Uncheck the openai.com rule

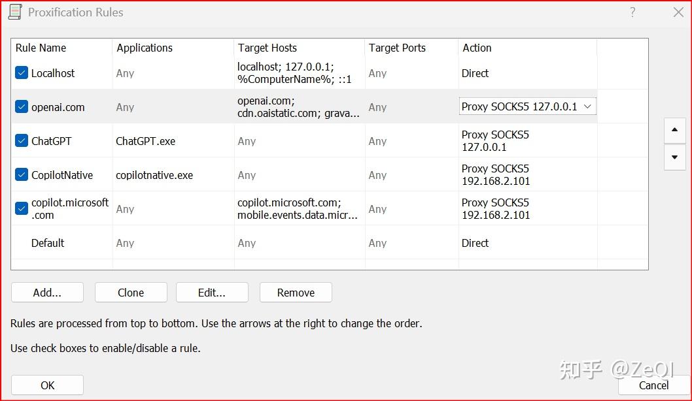[22, 107]
